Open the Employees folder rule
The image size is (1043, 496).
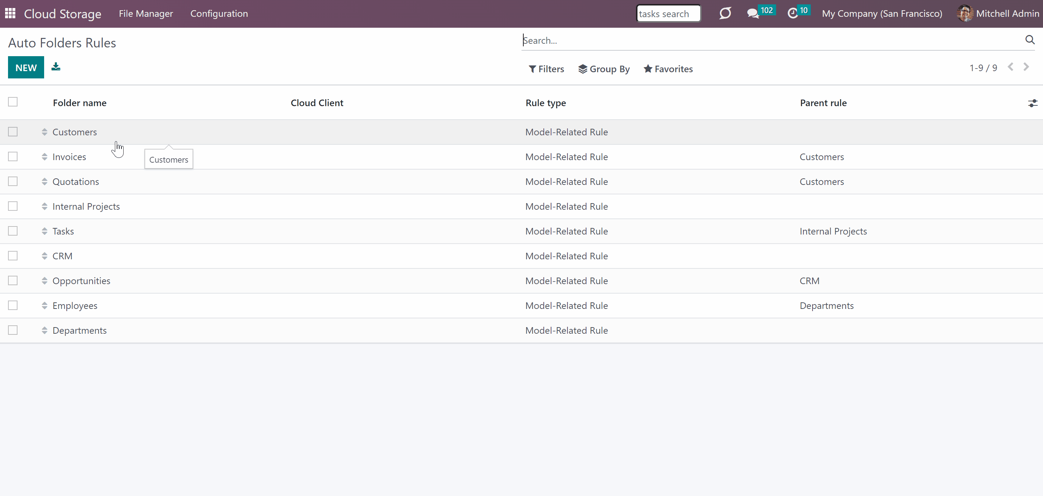point(75,306)
